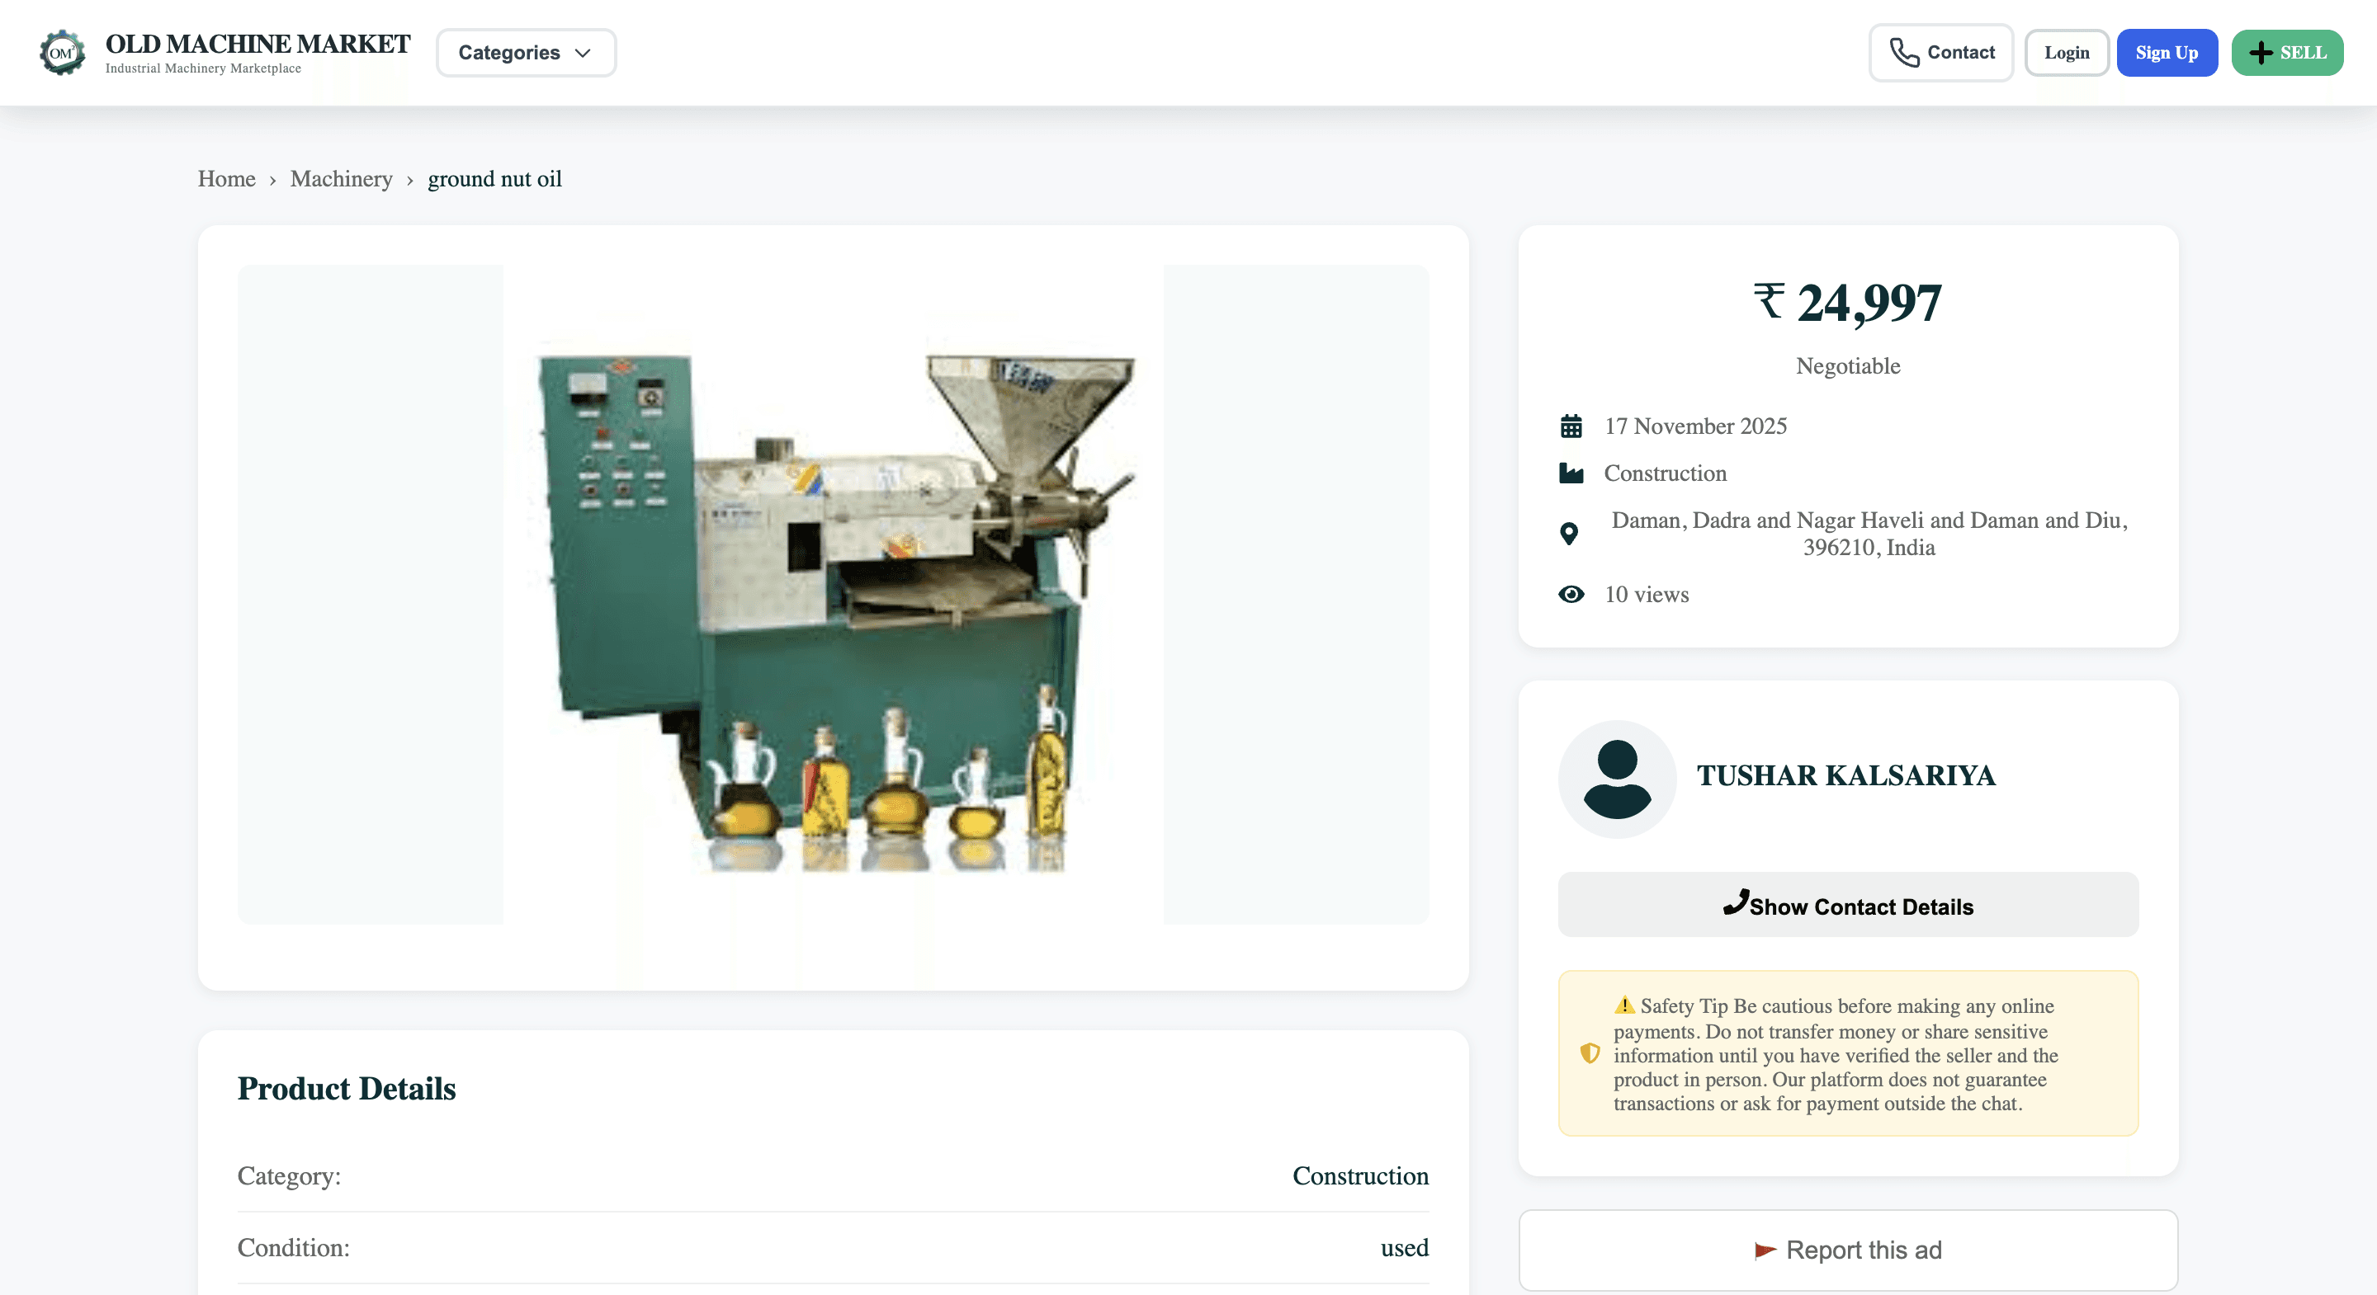
Task: Click the seller name TUSHAR KALSARIYA
Action: tap(1845, 775)
